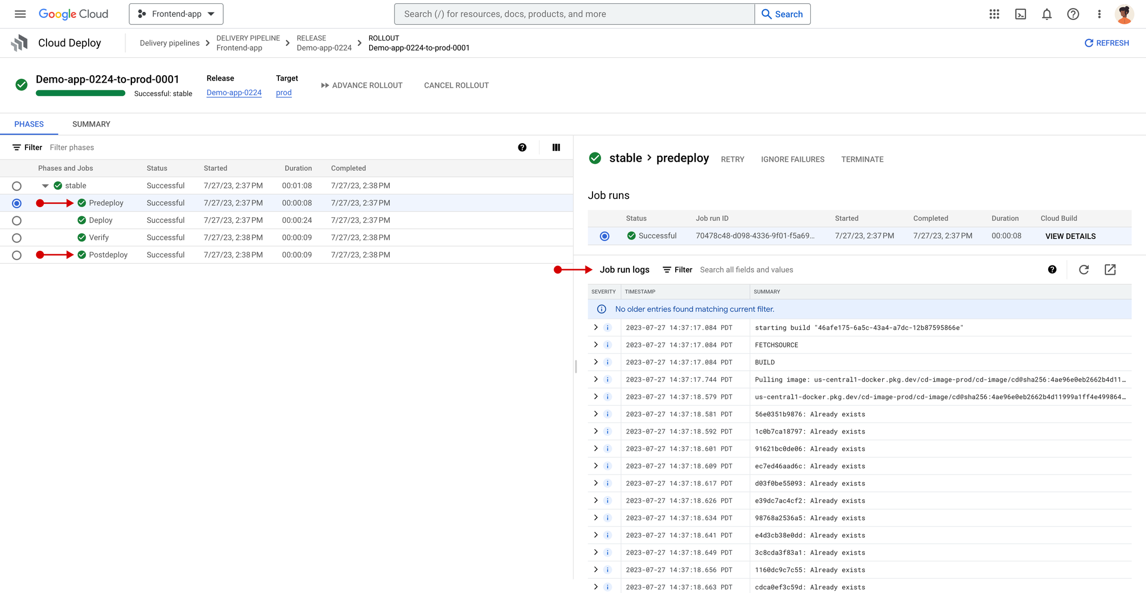Click the info icon in the no older entries banner

click(x=602, y=309)
